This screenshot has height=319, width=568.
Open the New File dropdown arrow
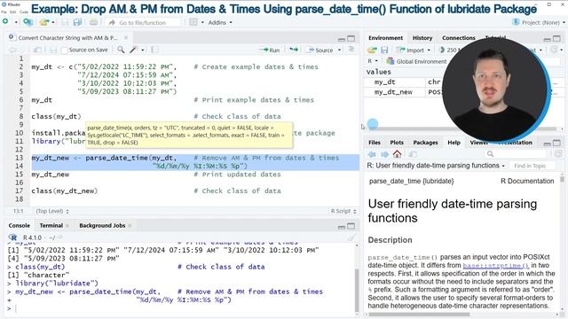(16, 22)
